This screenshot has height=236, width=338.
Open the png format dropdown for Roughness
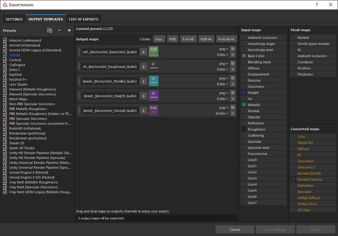[x=224, y=64]
